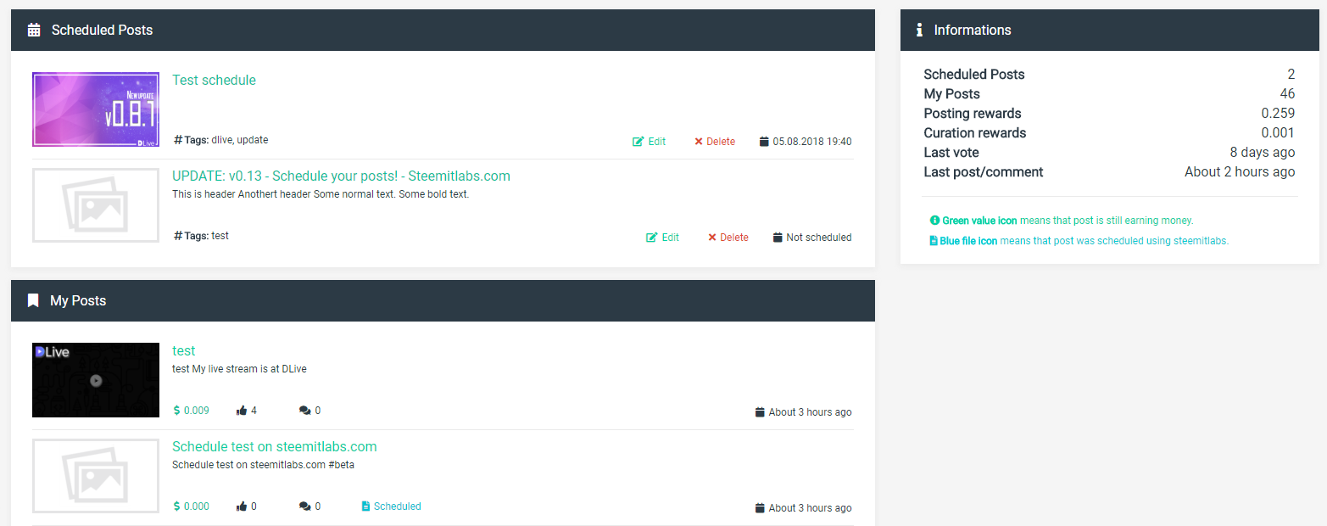Image resolution: width=1327 pixels, height=526 pixels.
Task: Click the Last post/comment About 2 hours ago value
Action: click(x=1240, y=172)
